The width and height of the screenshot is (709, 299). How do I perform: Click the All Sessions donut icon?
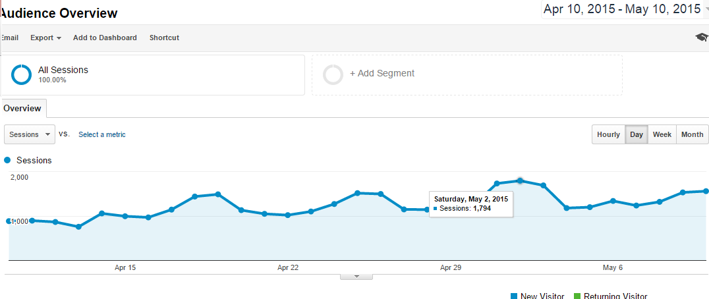[22, 74]
